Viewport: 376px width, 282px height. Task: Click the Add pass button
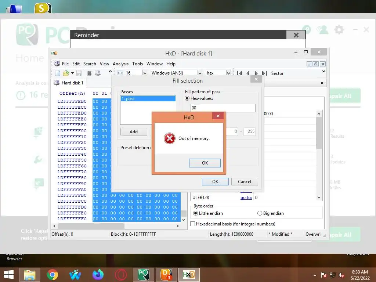pos(134,132)
